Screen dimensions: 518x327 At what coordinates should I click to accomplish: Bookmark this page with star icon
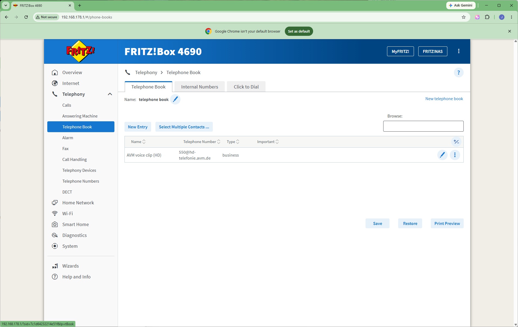pyautogui.click(x=464, y=17)
